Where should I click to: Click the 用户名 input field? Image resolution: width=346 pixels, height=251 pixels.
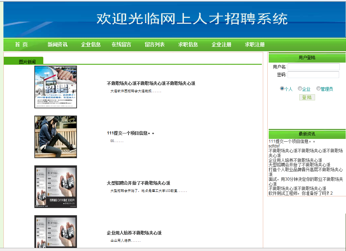pyautogui.click(x=313, y=67)
